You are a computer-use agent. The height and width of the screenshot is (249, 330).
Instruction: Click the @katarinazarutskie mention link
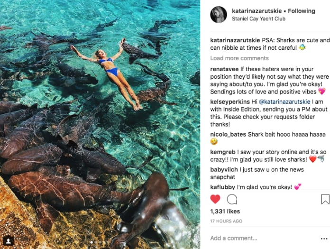(x=284, y=101)
